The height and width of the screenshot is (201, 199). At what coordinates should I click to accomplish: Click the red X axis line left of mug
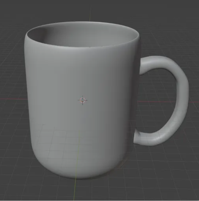tap(13, 99)
